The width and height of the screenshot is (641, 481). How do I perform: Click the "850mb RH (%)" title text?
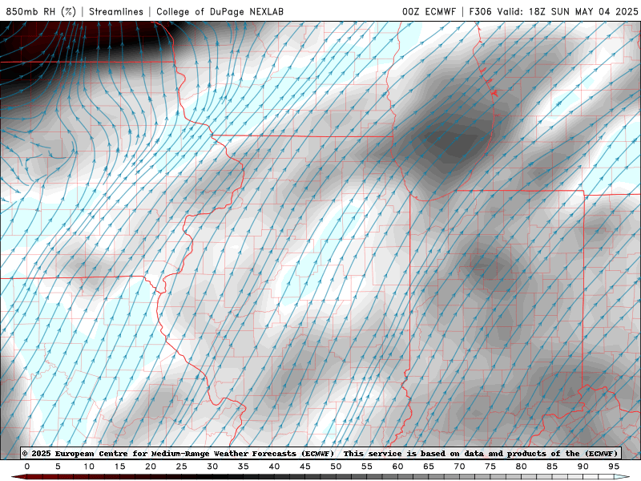click(41, 11)
